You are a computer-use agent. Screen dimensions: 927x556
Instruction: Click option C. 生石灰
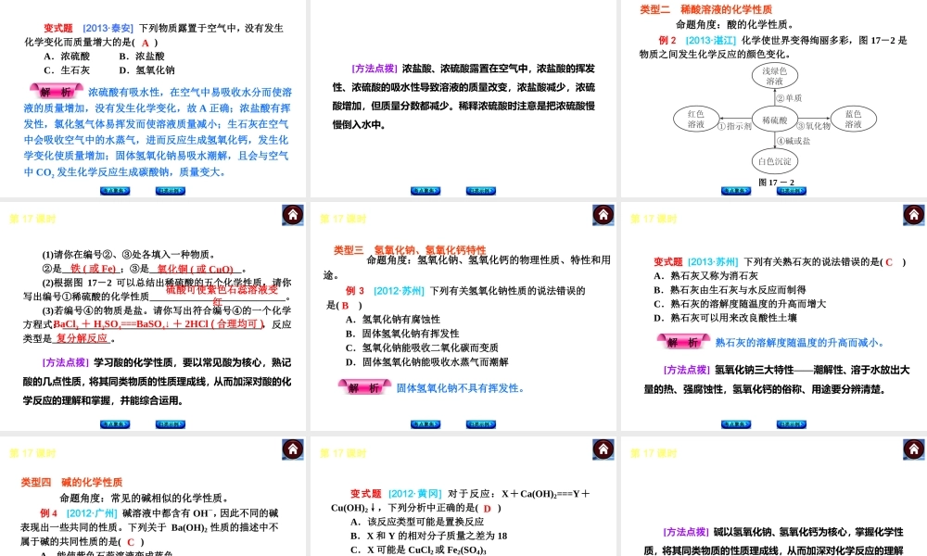[67, 70]
